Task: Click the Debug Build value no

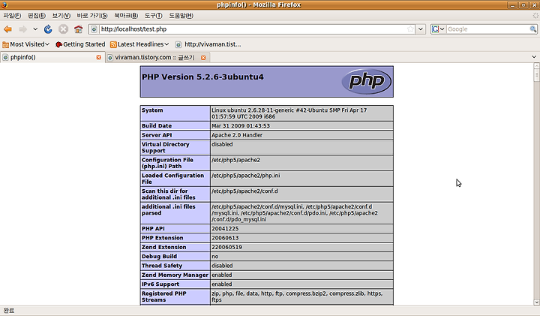Action: click(215, 257)
